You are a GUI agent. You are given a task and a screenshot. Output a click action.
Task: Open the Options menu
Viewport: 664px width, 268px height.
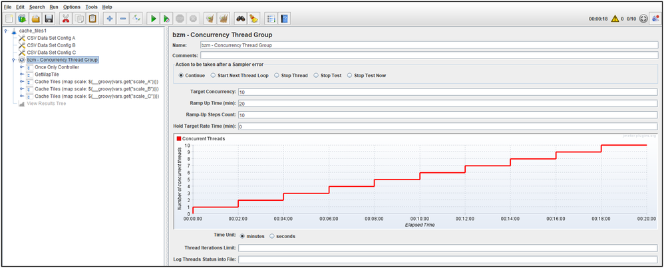coord(72,7)
